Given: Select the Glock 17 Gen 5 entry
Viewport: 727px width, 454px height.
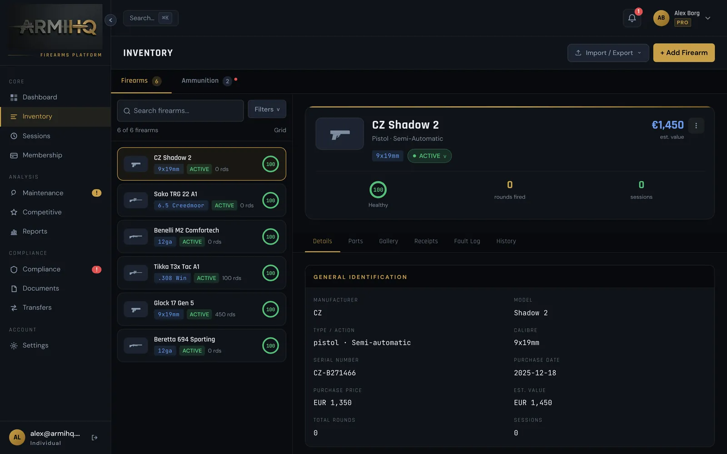Looking at the screenshot, I should tap(202, 309).
